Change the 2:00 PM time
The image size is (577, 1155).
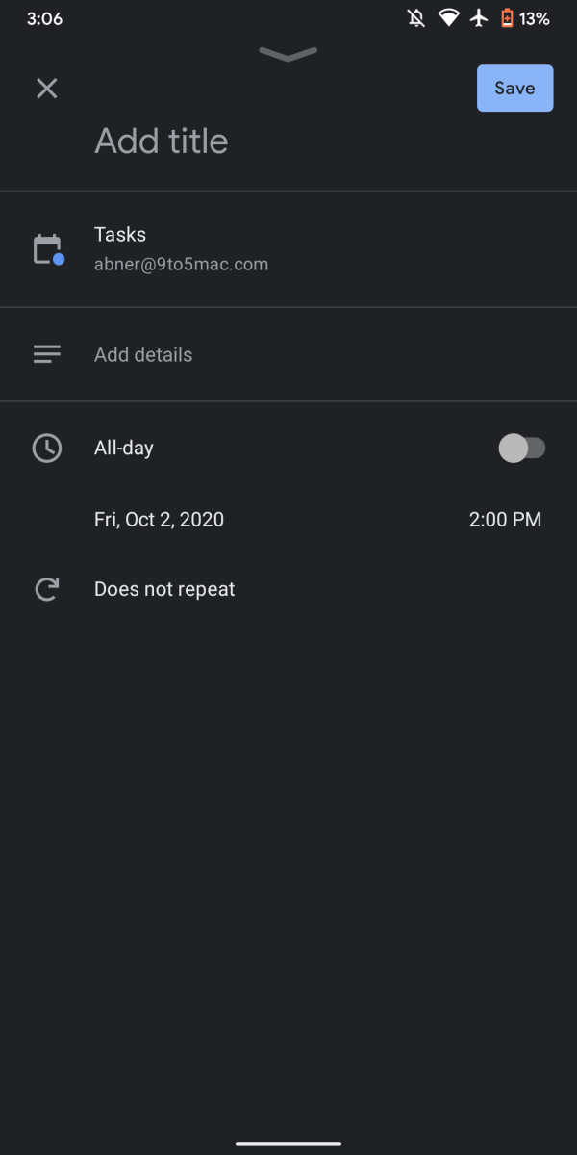pyautogui.click(x=505, y=520)
